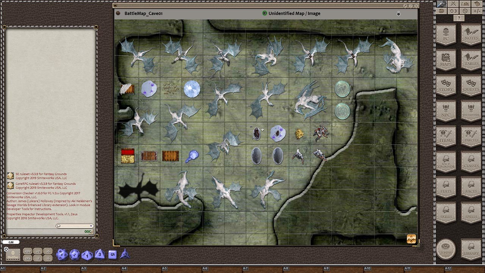Collapse the toolbar with the up arrow
The image size is (485, 273).
[x=458, y=17]
